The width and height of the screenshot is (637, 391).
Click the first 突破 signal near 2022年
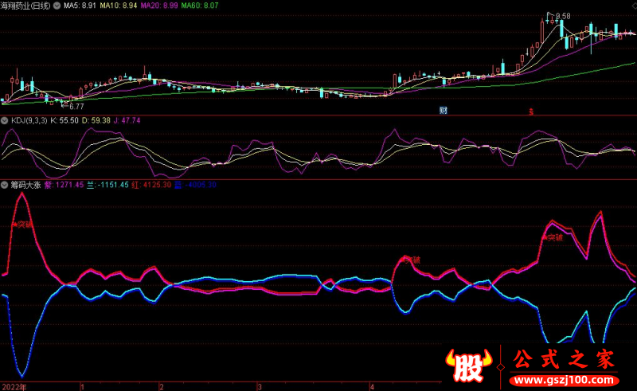[x=24, y=225]
